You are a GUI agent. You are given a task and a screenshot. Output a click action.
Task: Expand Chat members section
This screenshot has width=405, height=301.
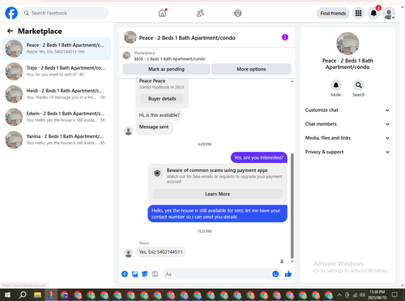pos(347,124)
